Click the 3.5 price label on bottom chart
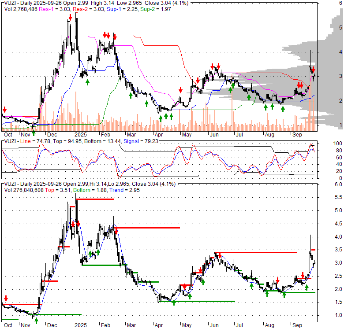Viewport: 344px width, 328px height. [338, 250]
